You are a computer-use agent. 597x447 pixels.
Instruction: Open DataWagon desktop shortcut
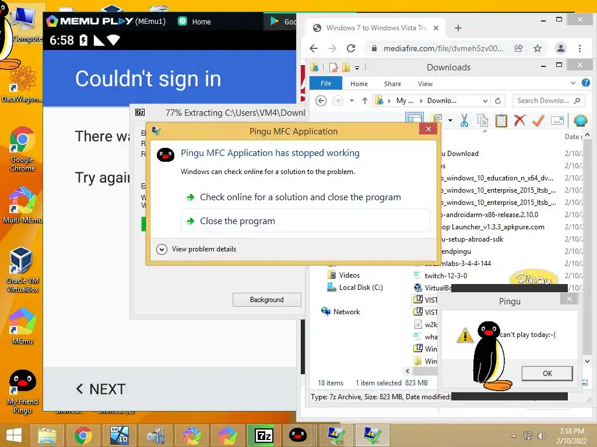coord(22,84)
